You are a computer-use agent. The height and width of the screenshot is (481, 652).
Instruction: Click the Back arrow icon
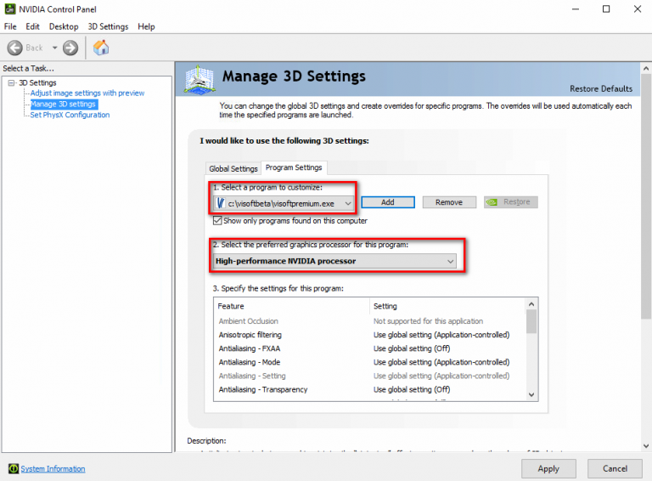[15, 48]
